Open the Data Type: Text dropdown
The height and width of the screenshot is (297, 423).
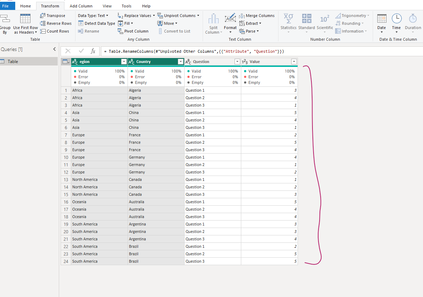click(x=93, y=16)
